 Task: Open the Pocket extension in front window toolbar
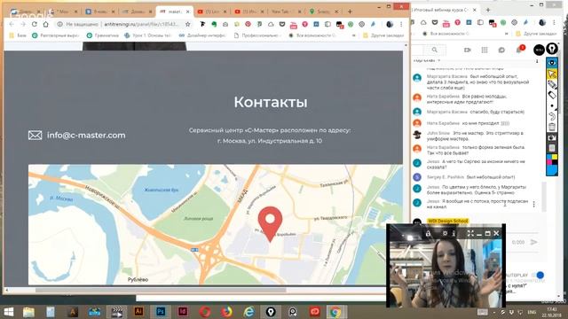282,24
